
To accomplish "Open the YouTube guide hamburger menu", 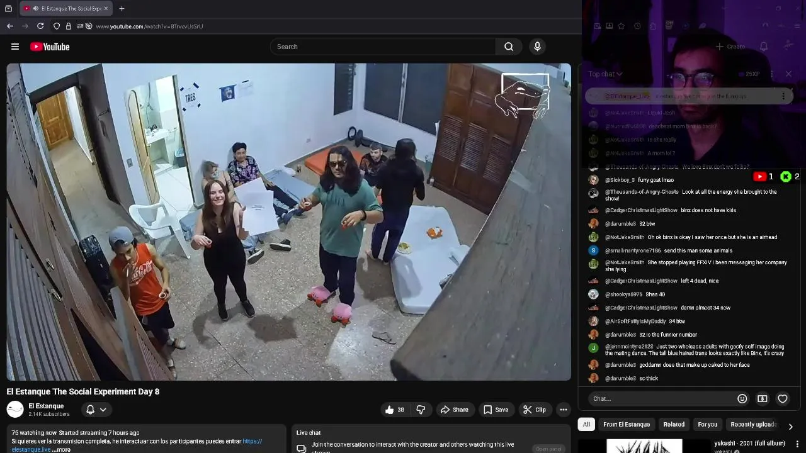I will 15,47.
